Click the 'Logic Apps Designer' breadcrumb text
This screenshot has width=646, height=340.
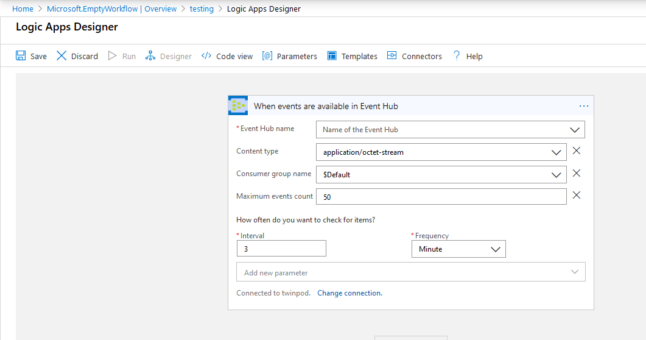[264, 9]
